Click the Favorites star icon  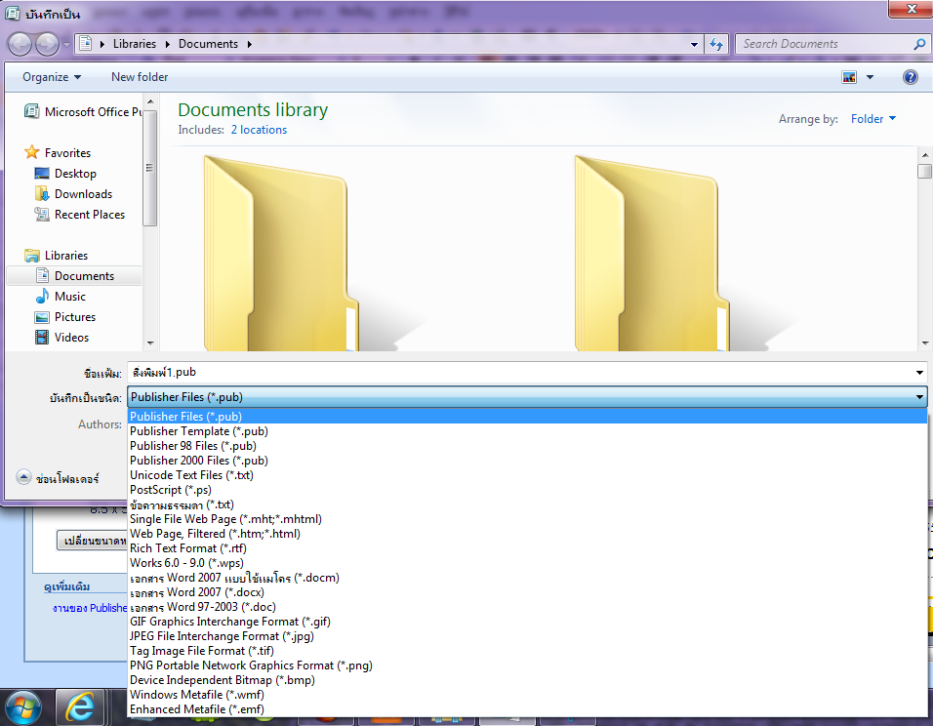(31, 152)
